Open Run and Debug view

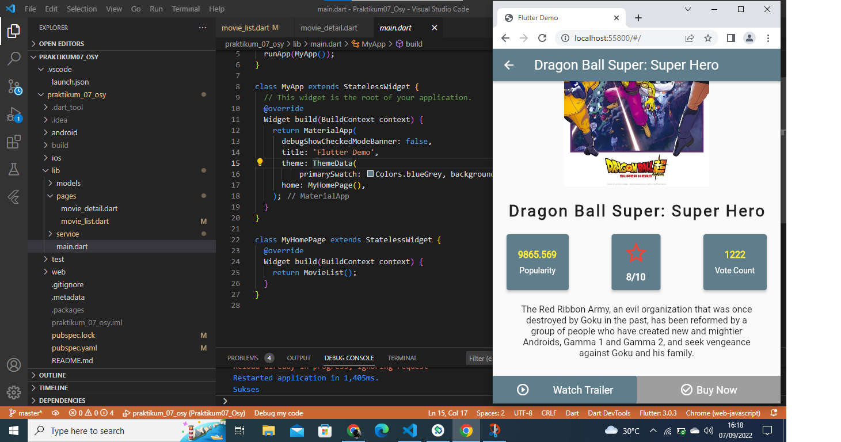14,115
